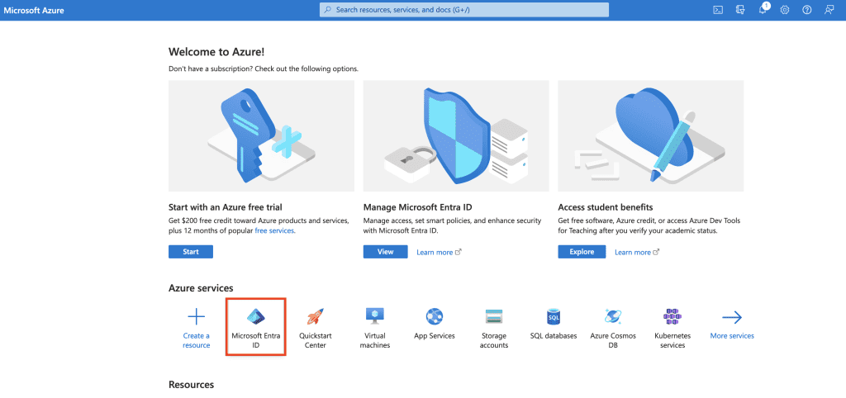Open Learn more link beside the Explore button
The width and height of the screenshot is (846, 398).
click(x=637, y=253)
